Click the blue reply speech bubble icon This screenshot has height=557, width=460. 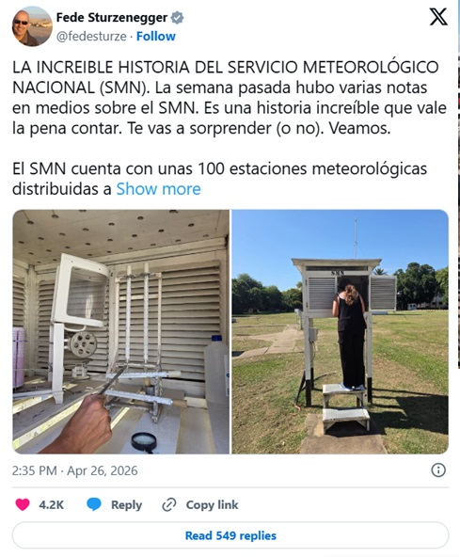click(x=94, y=504)
